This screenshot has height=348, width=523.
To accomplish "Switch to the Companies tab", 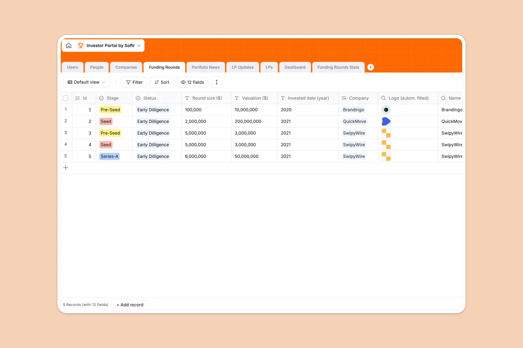I will (x=126, y=67).
